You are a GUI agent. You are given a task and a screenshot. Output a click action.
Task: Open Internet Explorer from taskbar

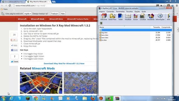coord(11,98)
